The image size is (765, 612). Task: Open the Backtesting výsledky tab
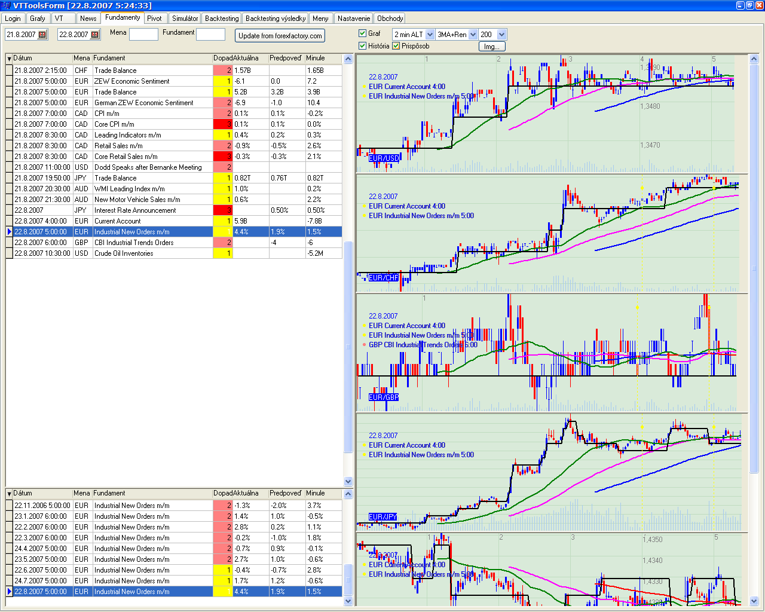point(276,19)
